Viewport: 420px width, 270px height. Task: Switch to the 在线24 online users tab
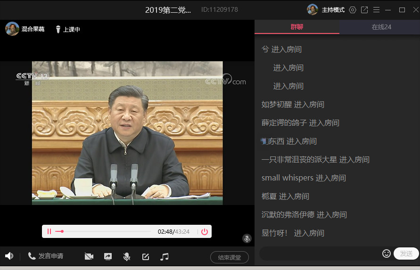pyautogui.click(x=381, y=27)
